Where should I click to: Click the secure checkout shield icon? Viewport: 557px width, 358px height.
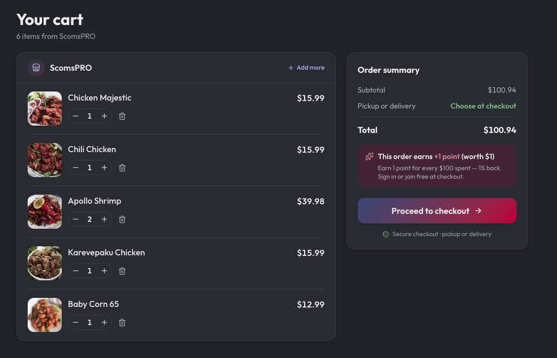386,234
